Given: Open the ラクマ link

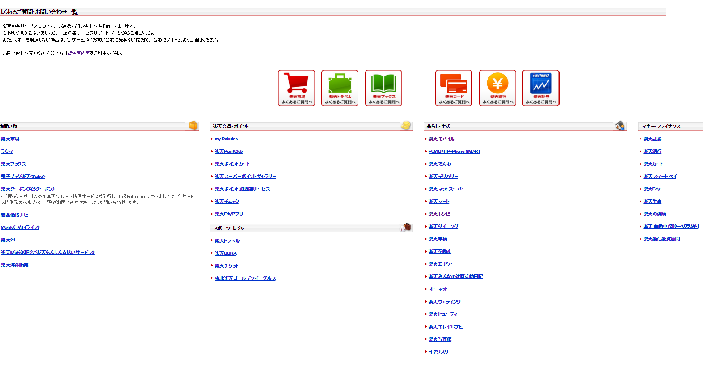Looking at the screenshot, I should [7, 152].
